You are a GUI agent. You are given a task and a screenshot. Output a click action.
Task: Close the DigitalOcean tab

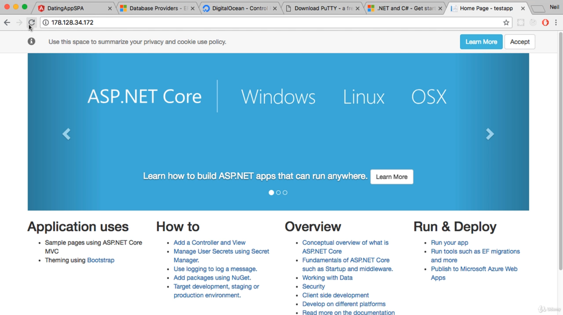pyautogui.click(x=275, y=8)
